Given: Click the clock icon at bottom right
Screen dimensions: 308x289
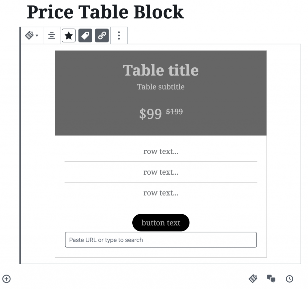Looking at the screenshot, I should click(x=290, y=279).
